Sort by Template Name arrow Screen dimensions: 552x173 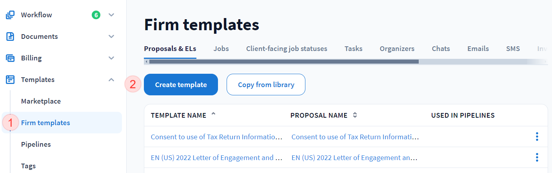[213, 114]
